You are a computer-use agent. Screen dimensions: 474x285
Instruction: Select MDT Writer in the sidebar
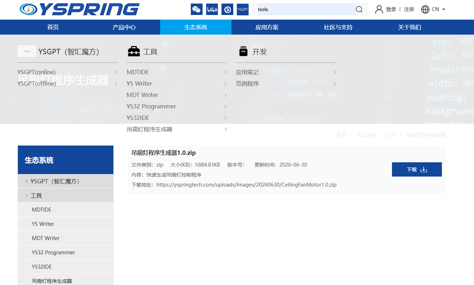pyautogui.click(x=66, y=238)
